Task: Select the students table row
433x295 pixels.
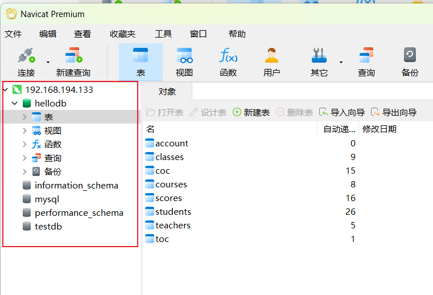Action: pyautogui.click(x=173, y=212)
